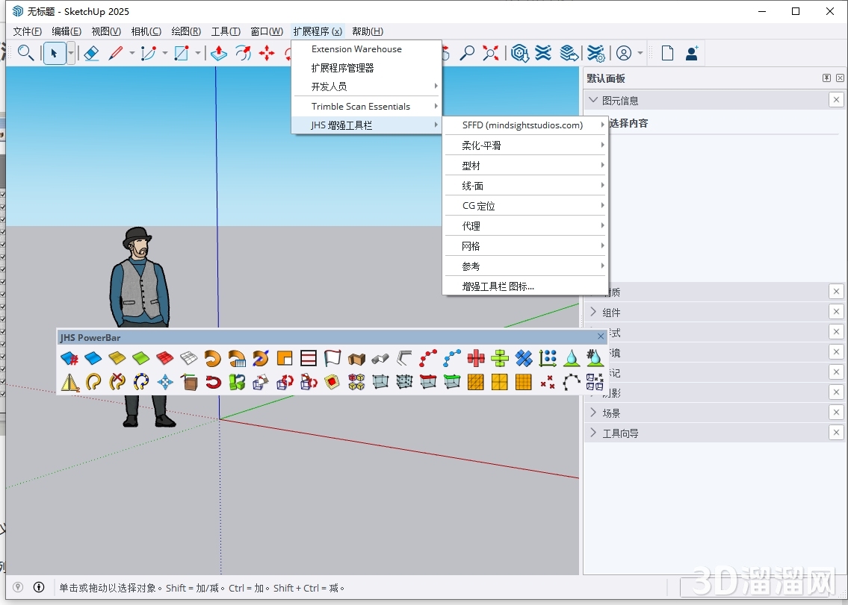Screen dimensions: 848x605
Task: Select the Move tool icon
Action: (x=267, y=53)
